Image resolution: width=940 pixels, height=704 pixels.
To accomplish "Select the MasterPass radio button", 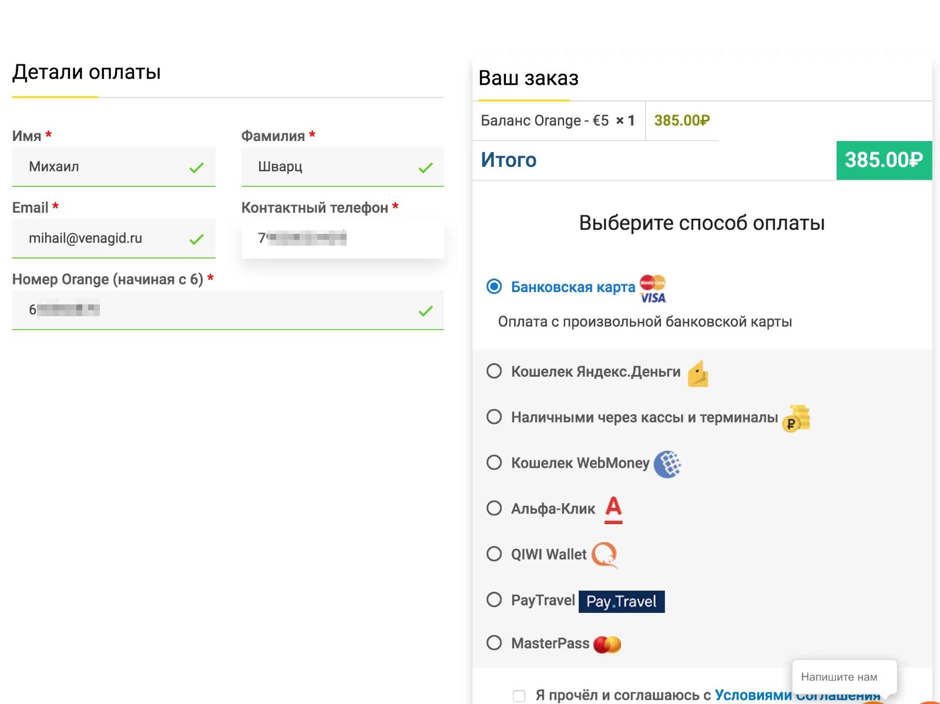I will point(494,642).
